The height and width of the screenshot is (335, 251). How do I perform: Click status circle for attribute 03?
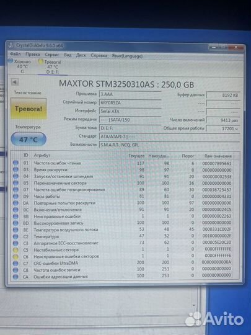pyautogui.click(x=15, y=169)
